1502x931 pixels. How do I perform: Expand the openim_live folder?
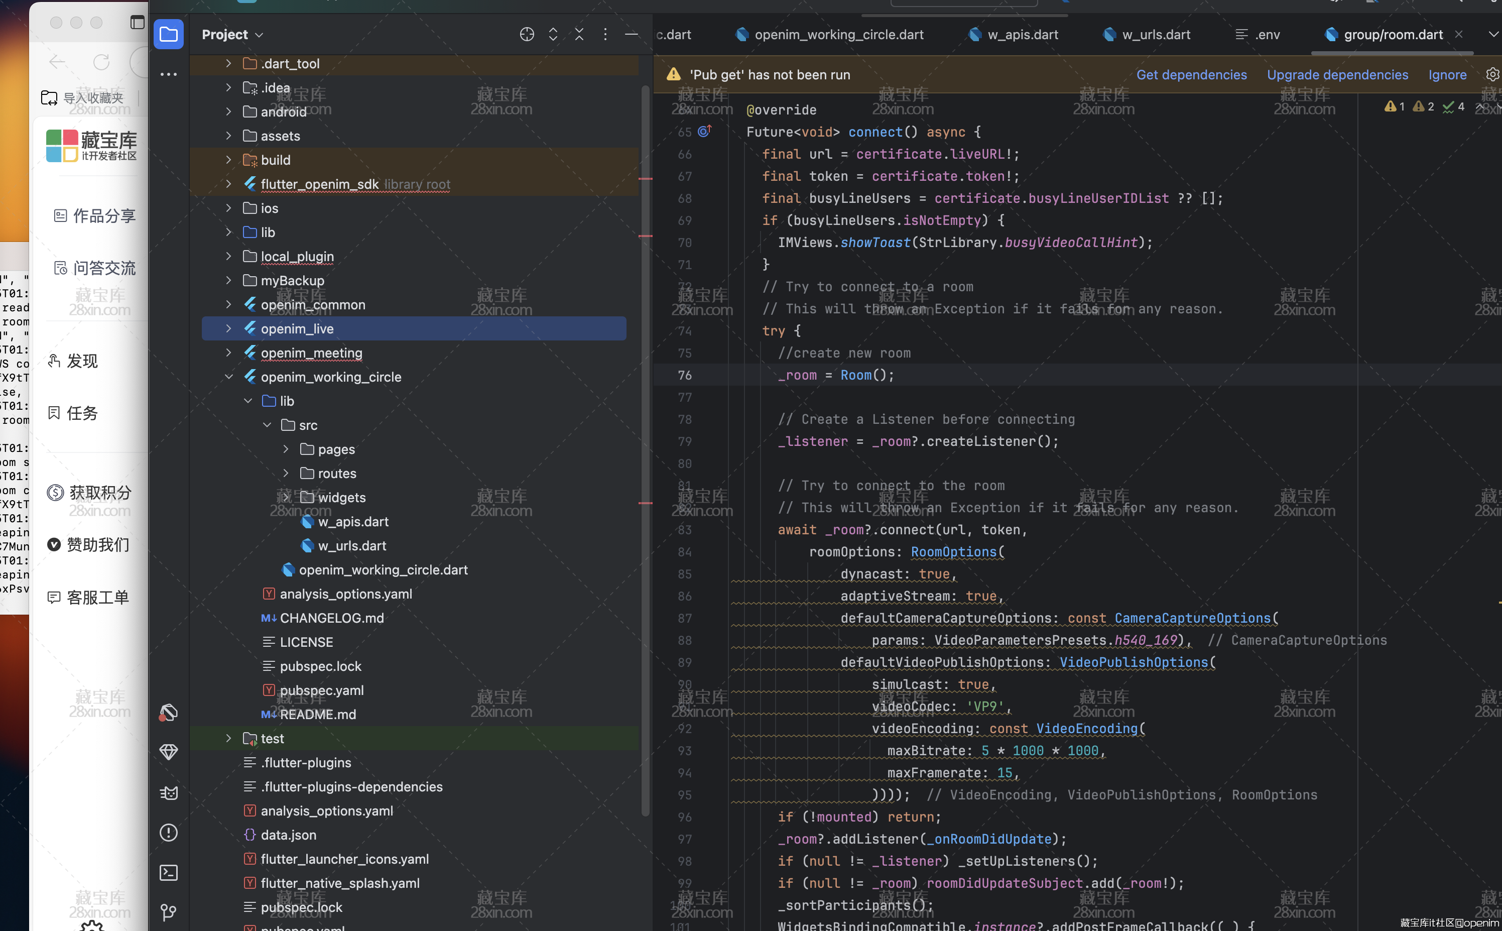tap(229, 329)
